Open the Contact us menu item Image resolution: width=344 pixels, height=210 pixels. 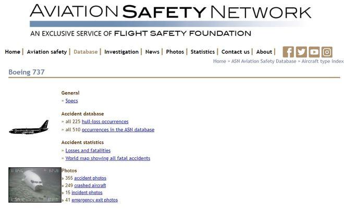235,52
